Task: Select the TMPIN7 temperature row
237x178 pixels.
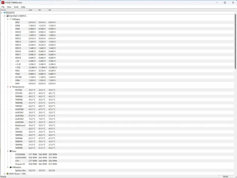Action: point(35,106)
